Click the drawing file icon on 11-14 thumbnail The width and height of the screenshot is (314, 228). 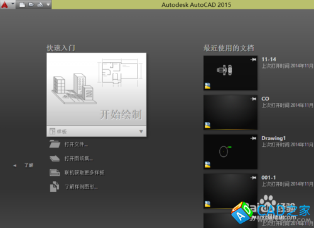click(x=207, y=85)
